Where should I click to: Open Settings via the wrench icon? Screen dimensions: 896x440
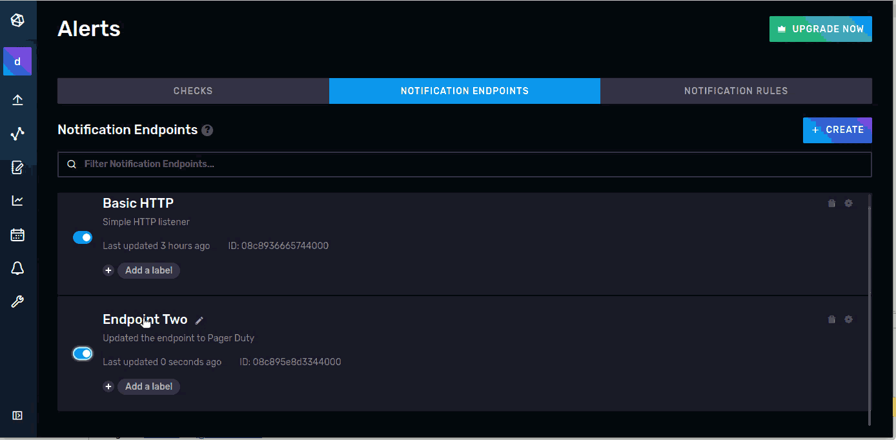17,301
